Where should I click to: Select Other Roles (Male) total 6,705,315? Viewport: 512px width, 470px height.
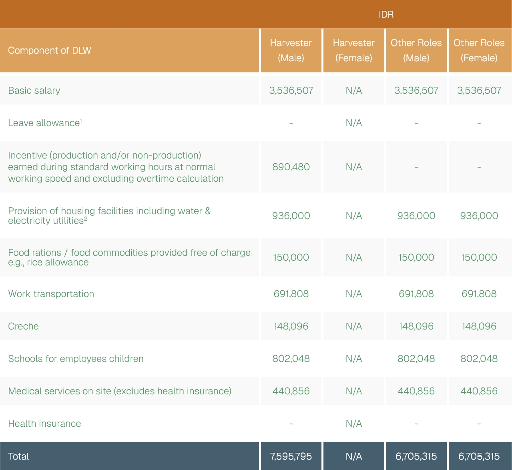click(416, 456)
